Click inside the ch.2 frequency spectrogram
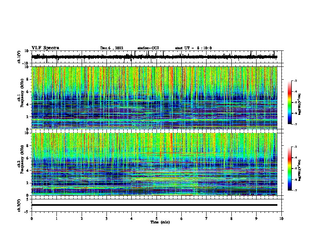This screenshot has height=245, width=317. point(154,164)
